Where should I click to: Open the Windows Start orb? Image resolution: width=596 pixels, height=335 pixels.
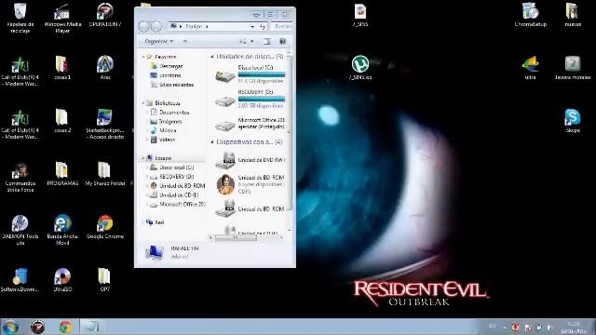point(10,327)
